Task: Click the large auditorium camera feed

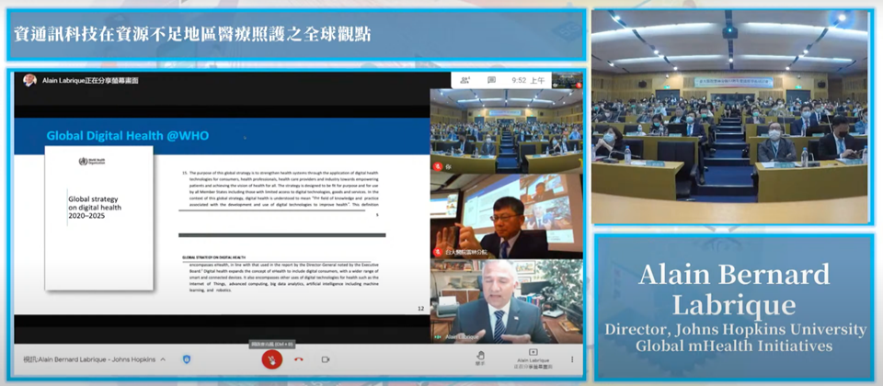Action: click(729, 117)
